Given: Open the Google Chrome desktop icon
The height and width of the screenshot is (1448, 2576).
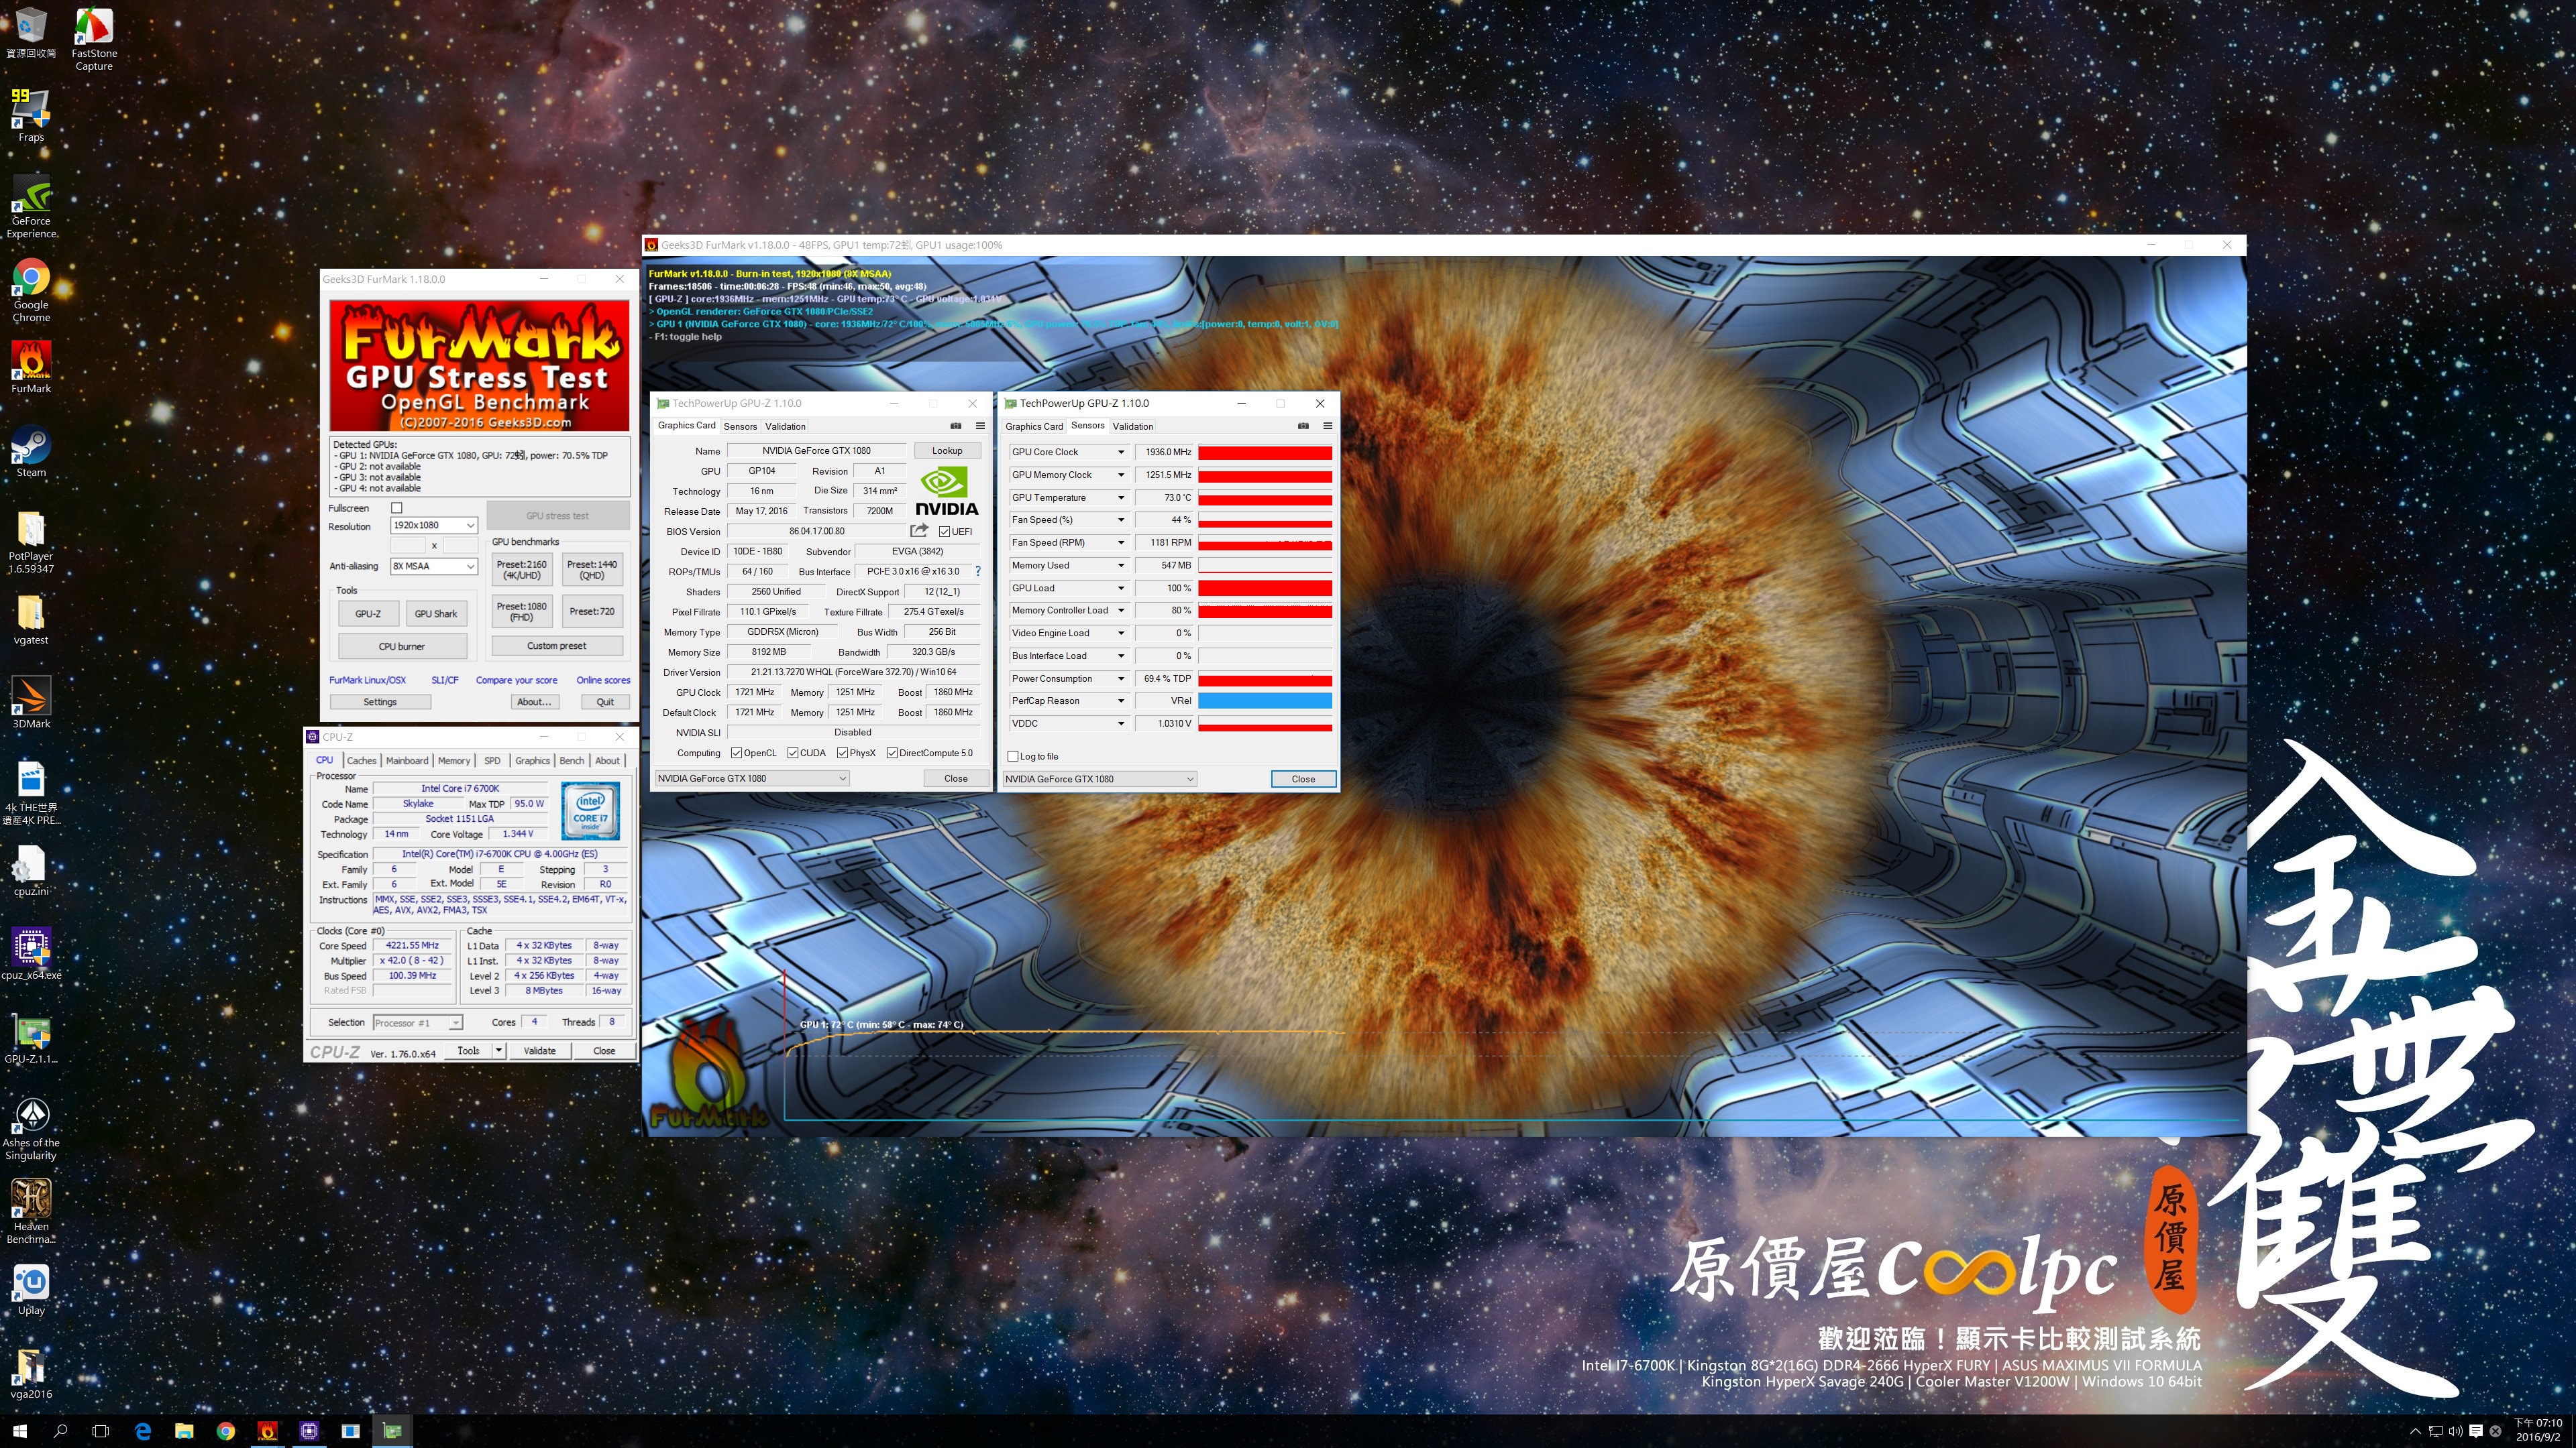Looking at the screenshot, I should click(31, 290).
